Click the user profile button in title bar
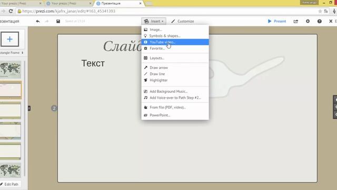The image size is (337, 190). click(x=309, y=3)
